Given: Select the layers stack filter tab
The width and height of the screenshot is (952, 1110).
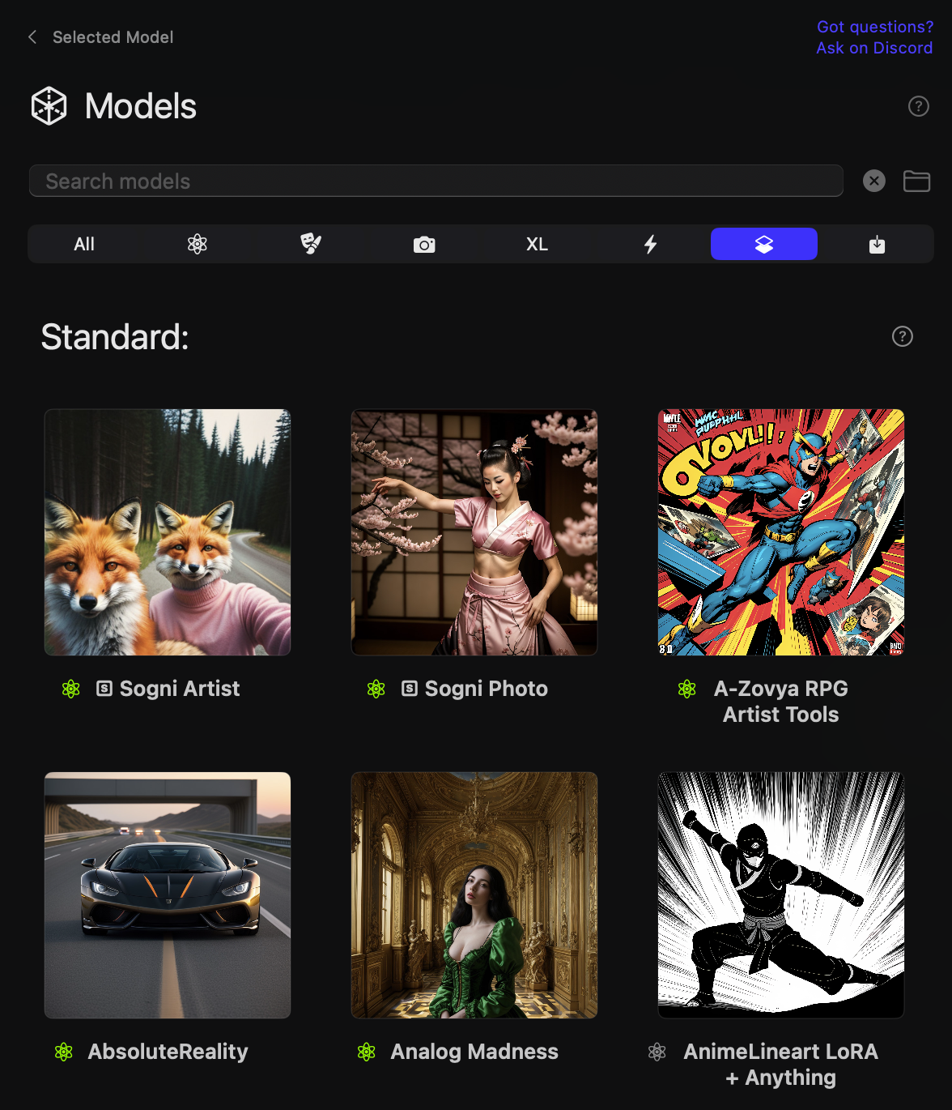Looking at the screenshot, I should click(x=763, y=244).
